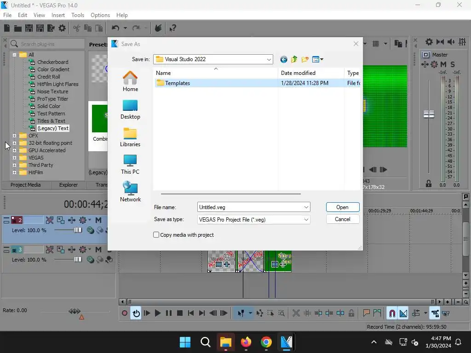Open the Save in folder dropdown

click(x=269, y=59)
